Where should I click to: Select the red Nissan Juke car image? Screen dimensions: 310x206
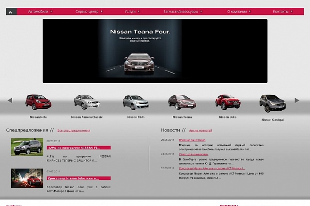228,102
